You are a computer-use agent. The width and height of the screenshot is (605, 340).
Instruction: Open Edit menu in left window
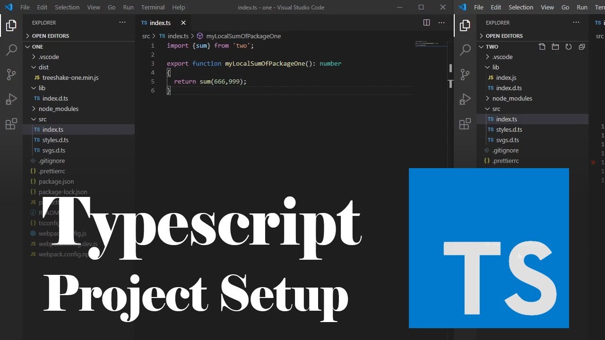tap(42, 7)
